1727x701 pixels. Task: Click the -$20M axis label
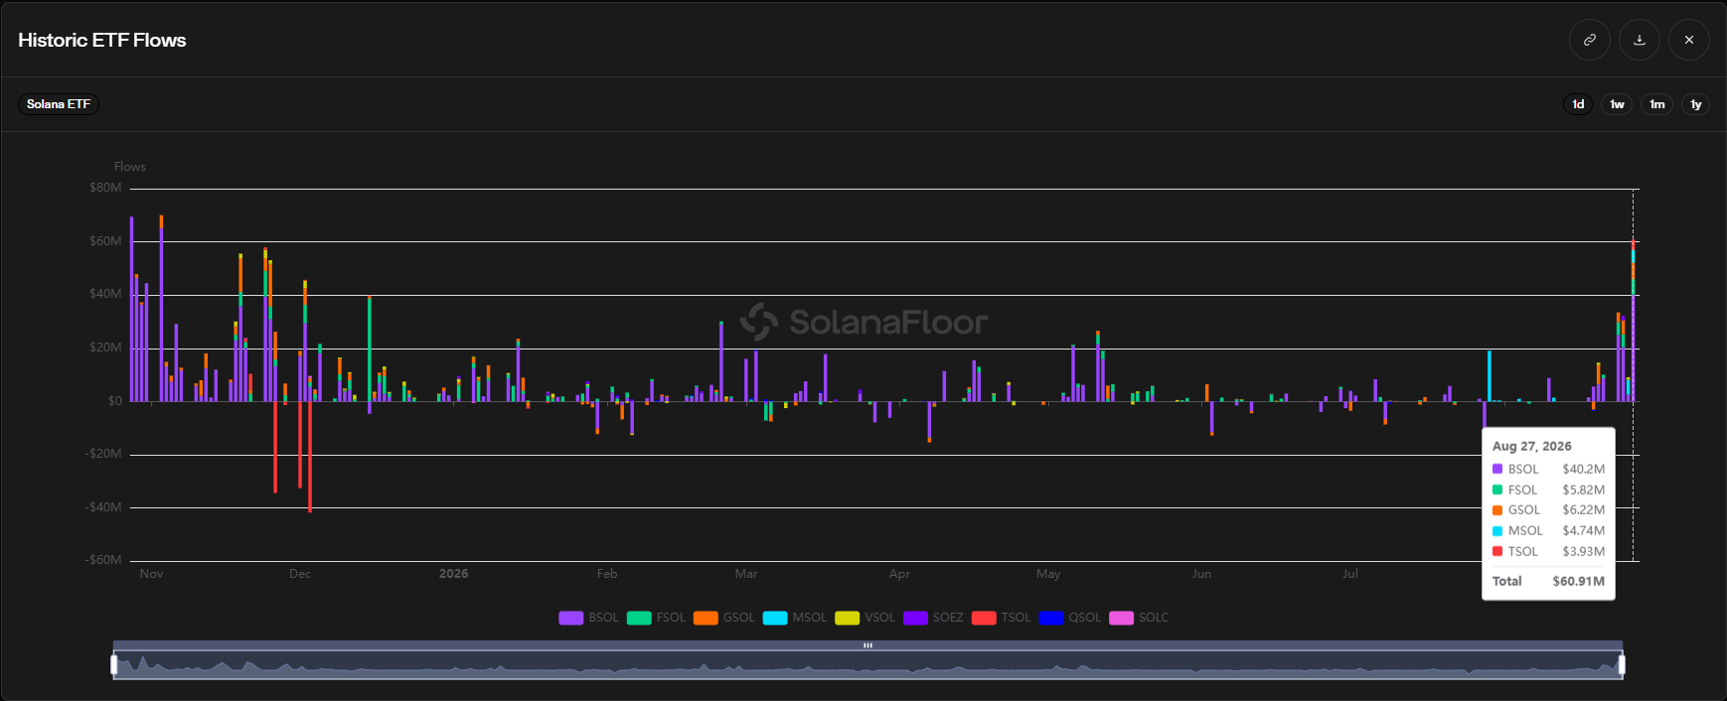(103, 454)
